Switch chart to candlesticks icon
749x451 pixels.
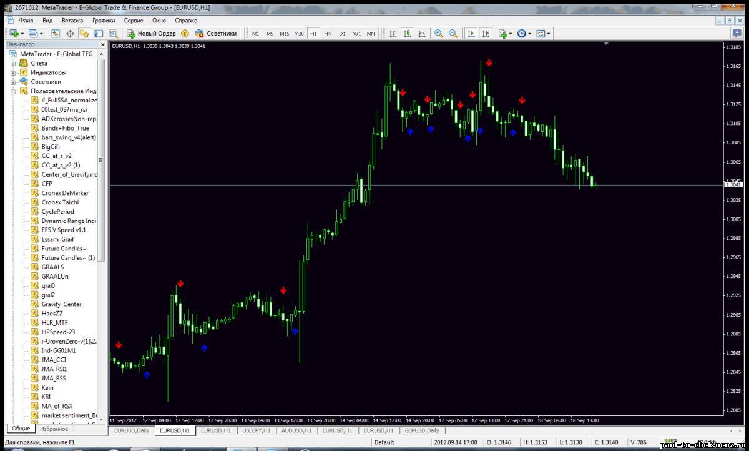coord(407,33)
